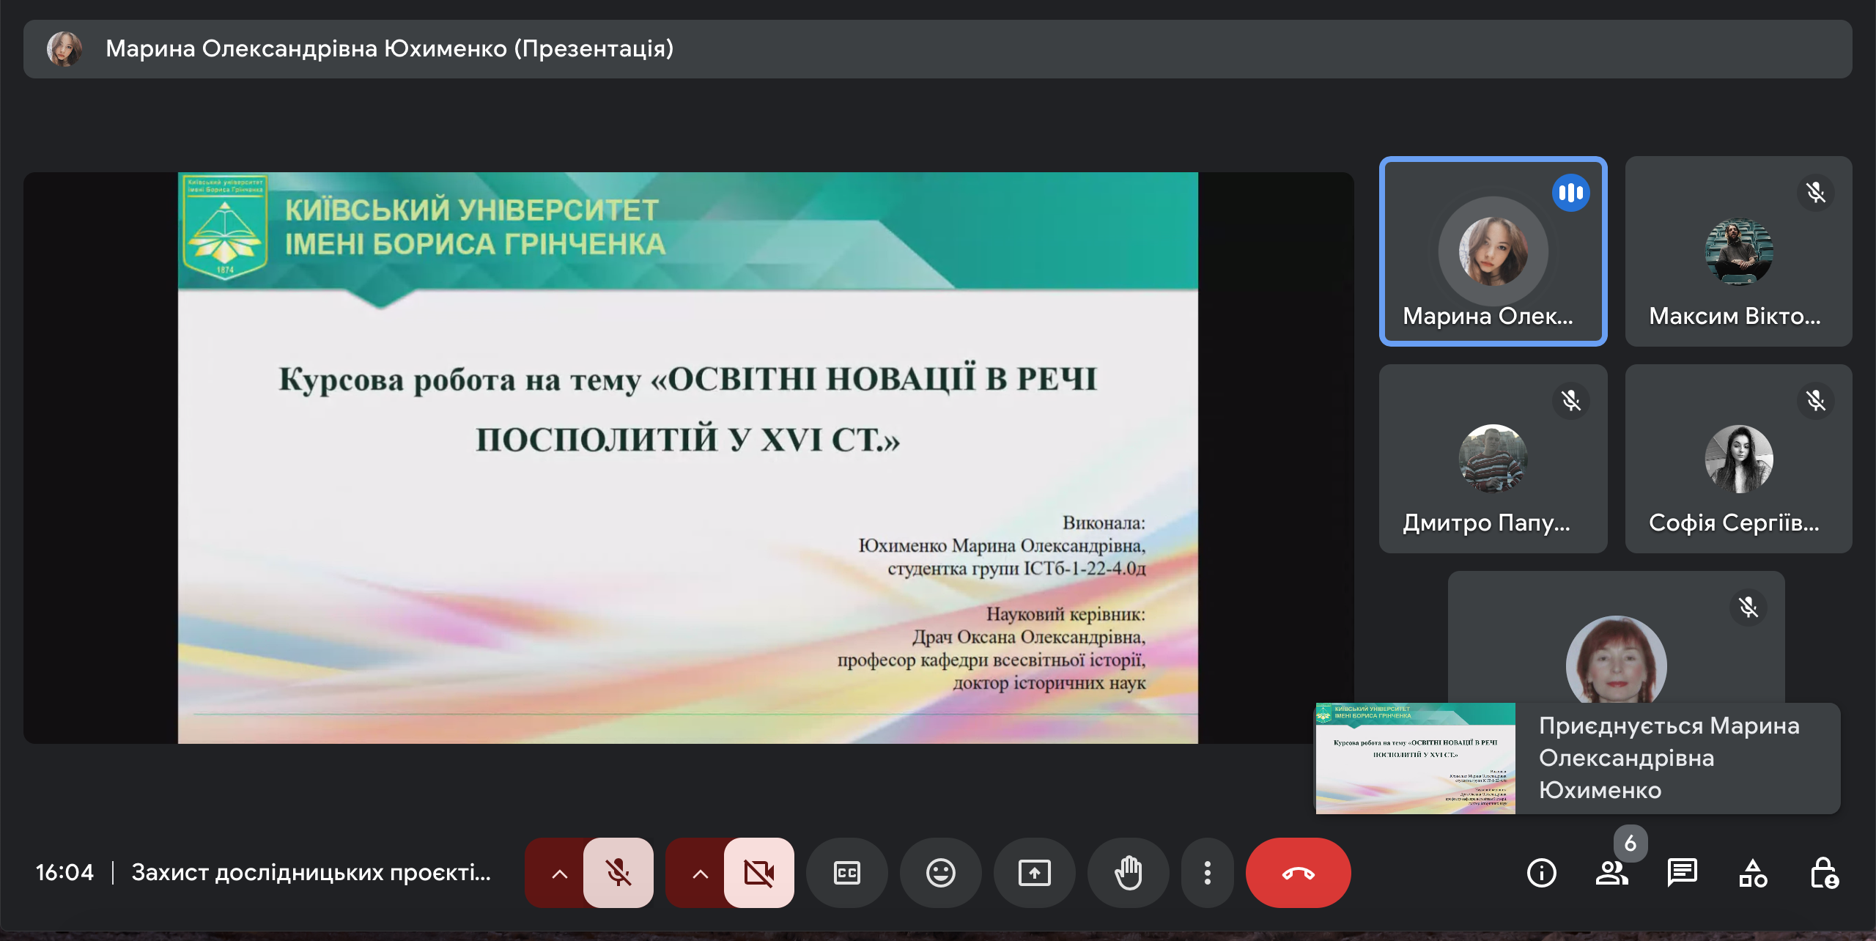Expand video settings arrow beside camera
Screen dimensions: 1876x941
tap(700, 873)
